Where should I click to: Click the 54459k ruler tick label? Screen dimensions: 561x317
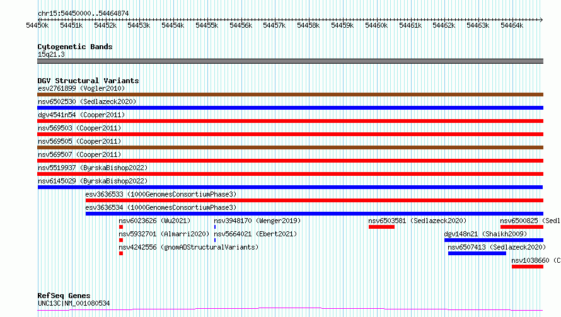coord(342,25)
